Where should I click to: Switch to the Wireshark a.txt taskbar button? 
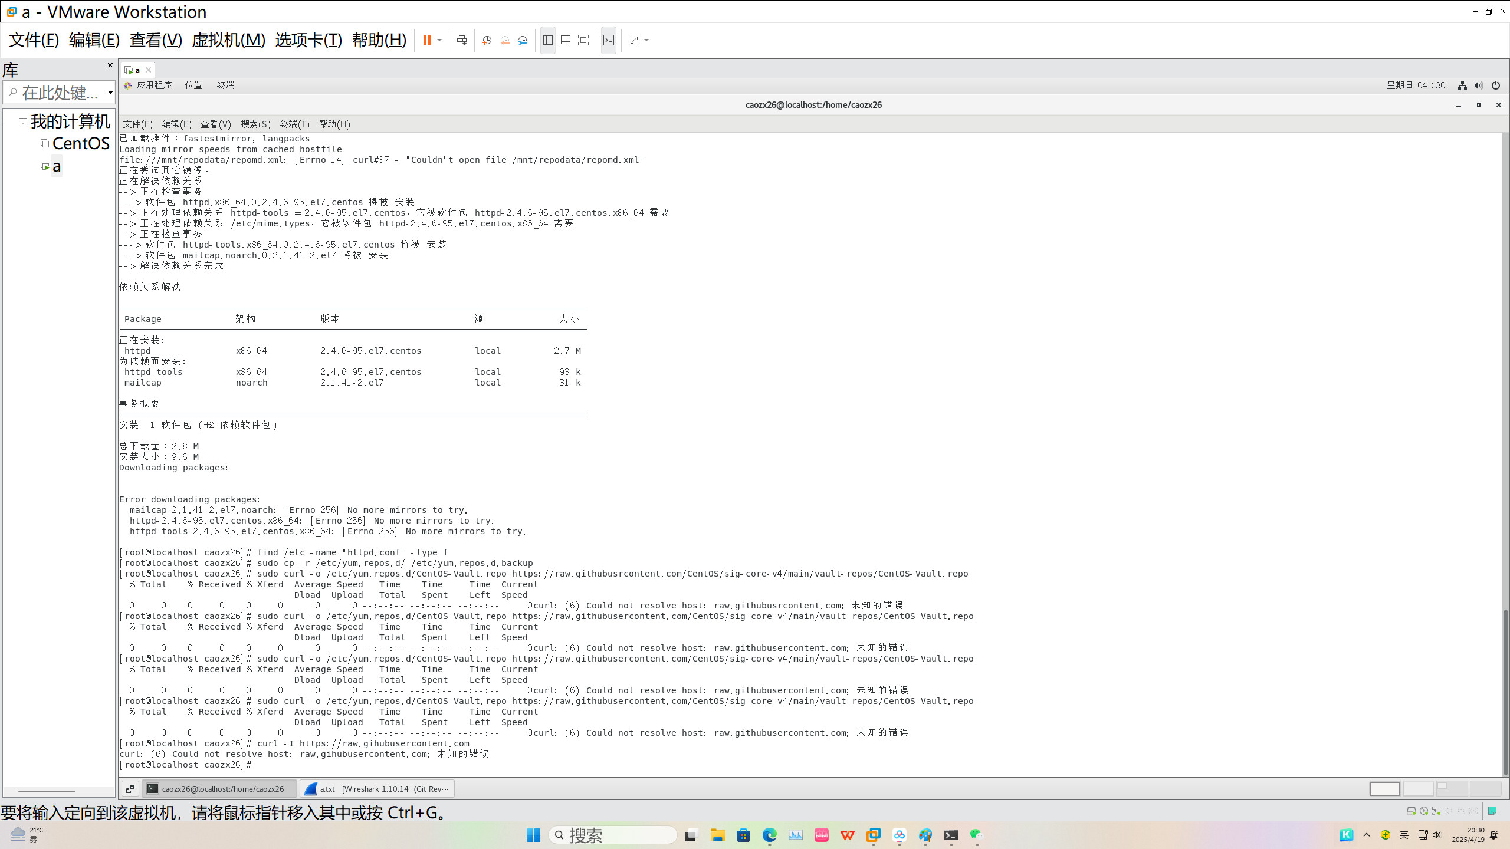coord(377,789)
